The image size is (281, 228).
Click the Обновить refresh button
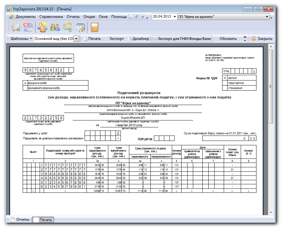pos(228,39)
